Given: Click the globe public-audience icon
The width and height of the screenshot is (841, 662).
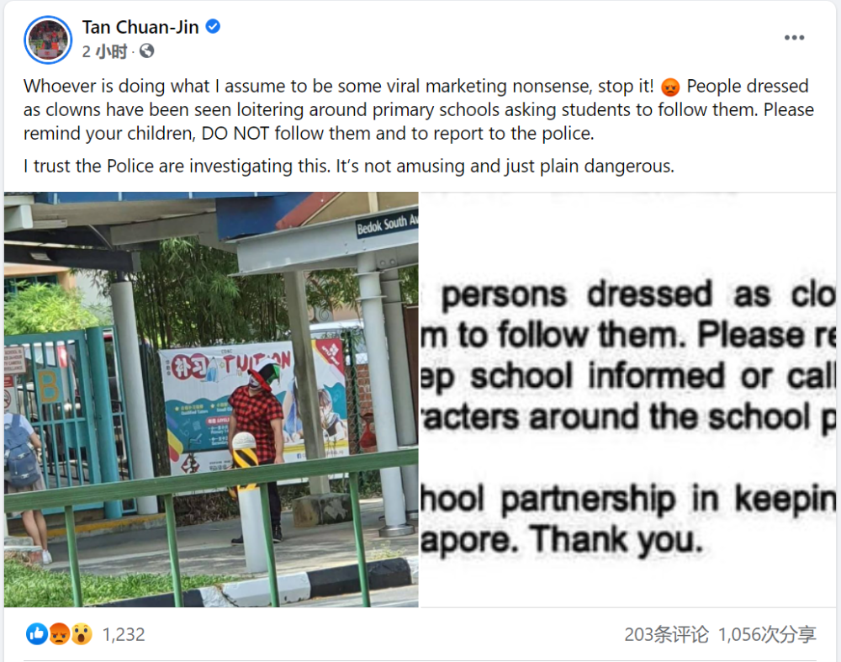Looking at the screenshot, I should click(x=147, y=51).
